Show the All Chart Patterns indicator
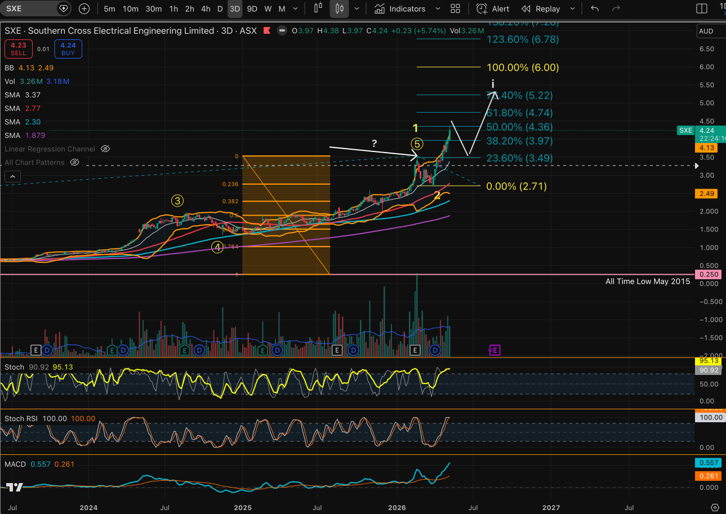 (74, 162)
